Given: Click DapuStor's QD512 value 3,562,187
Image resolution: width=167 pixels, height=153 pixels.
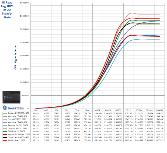Looking at the screenshot, I should (128, 128).
